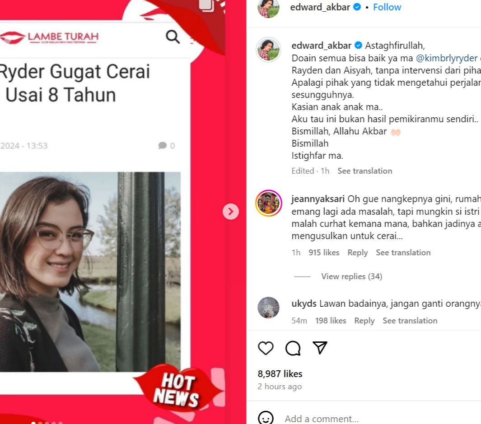Like the post with the heart icon

pos(266,348)
